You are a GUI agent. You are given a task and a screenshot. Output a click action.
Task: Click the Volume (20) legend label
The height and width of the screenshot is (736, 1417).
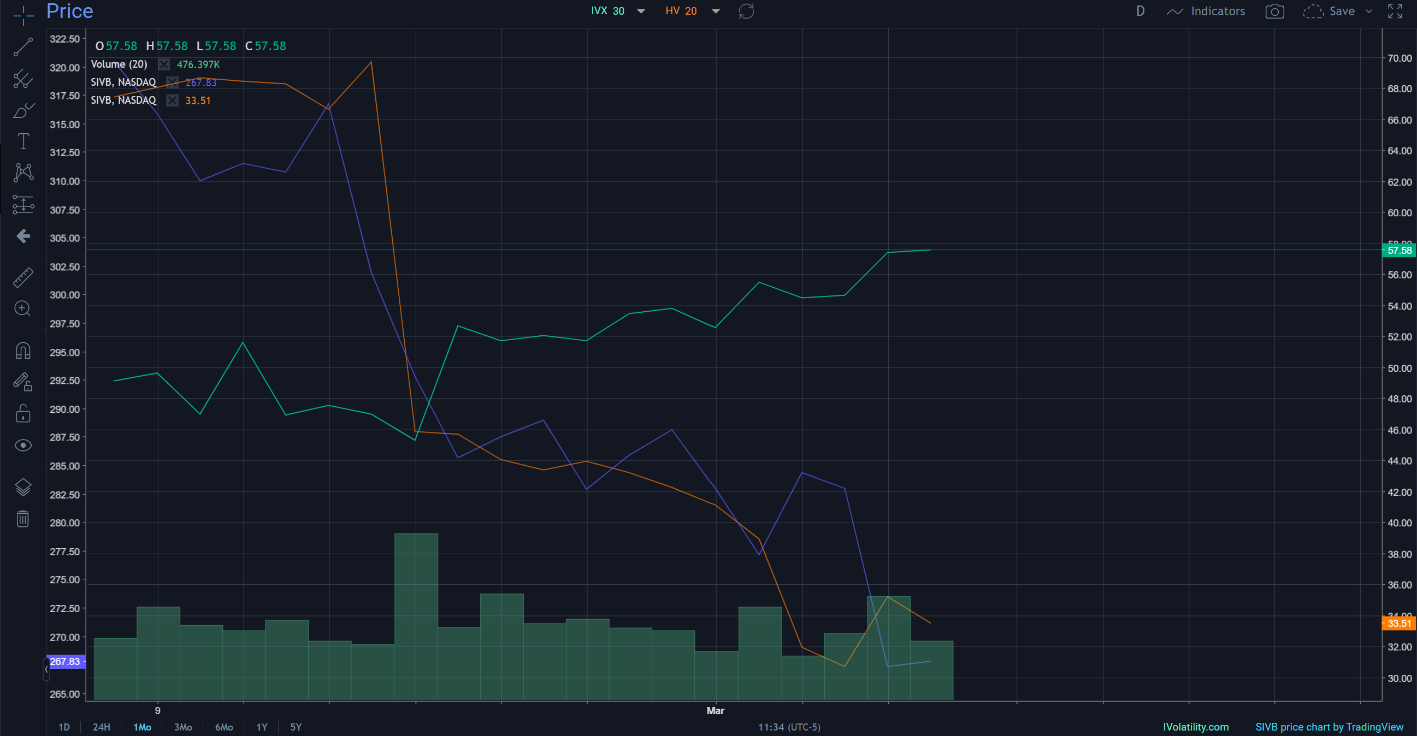coord(120,64)
